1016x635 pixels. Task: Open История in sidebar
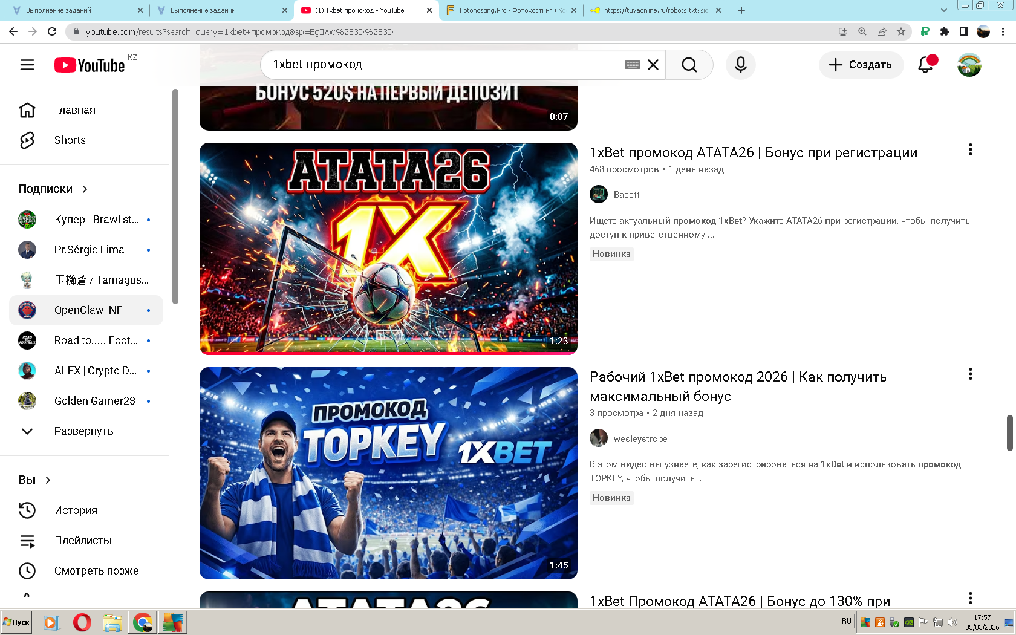[86, 510]
